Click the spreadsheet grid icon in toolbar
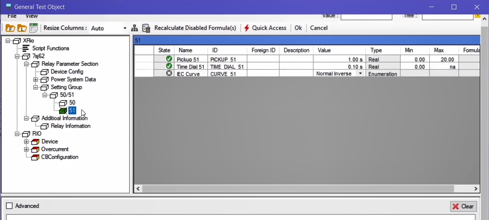This screenshot has width=489, height=220. 34,28
